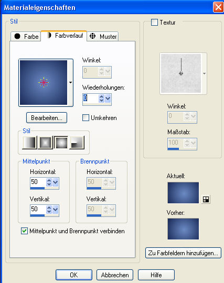Click the Farbe tab's black circle icon
Image resolution: width=224 pixels, height=283 pixels.
point(17,36)
